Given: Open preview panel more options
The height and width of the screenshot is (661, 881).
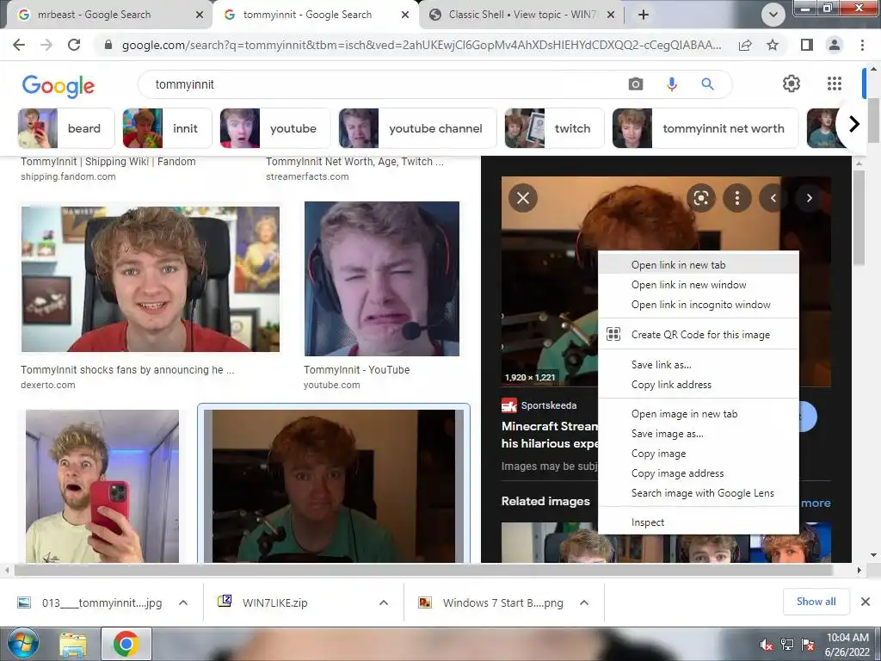Looking at the screenshot, I should click(737, 198).
